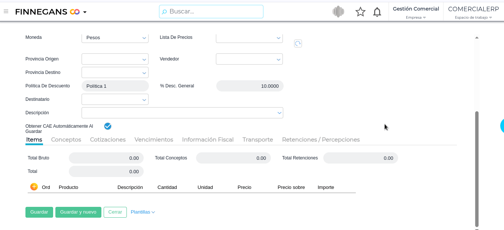Open the Vendedor dropdown
504x230 pixels.
278,59
